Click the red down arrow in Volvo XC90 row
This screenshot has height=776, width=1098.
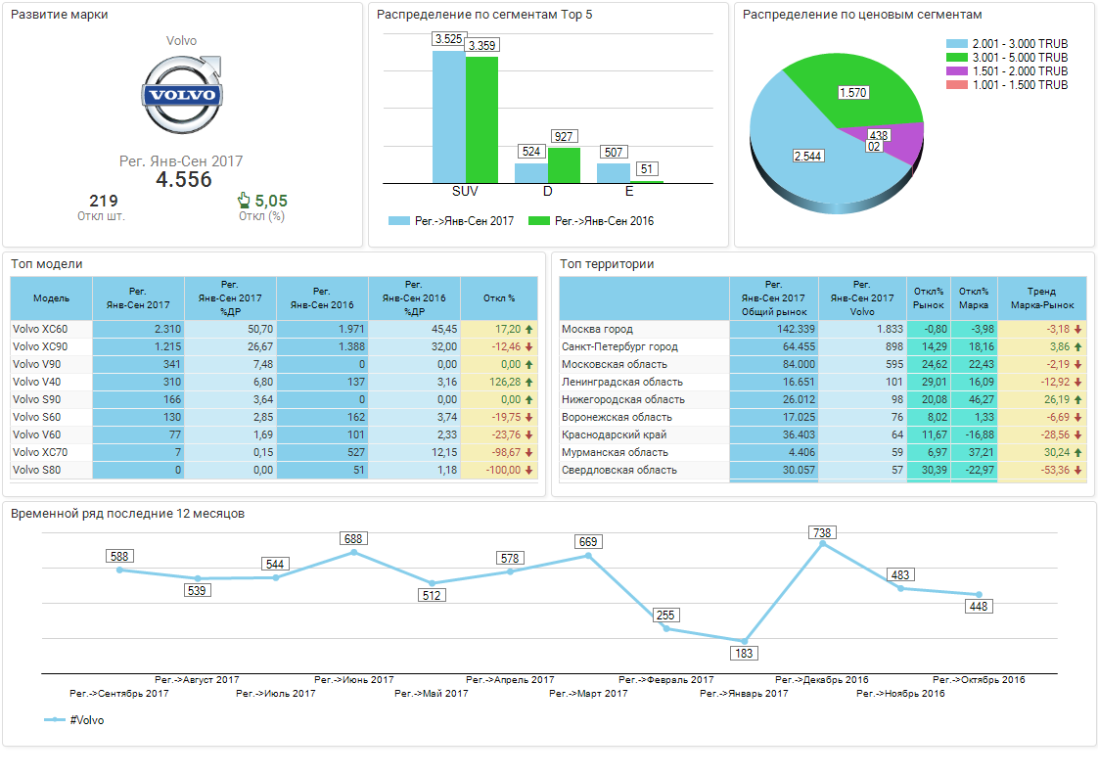[529, 347]
